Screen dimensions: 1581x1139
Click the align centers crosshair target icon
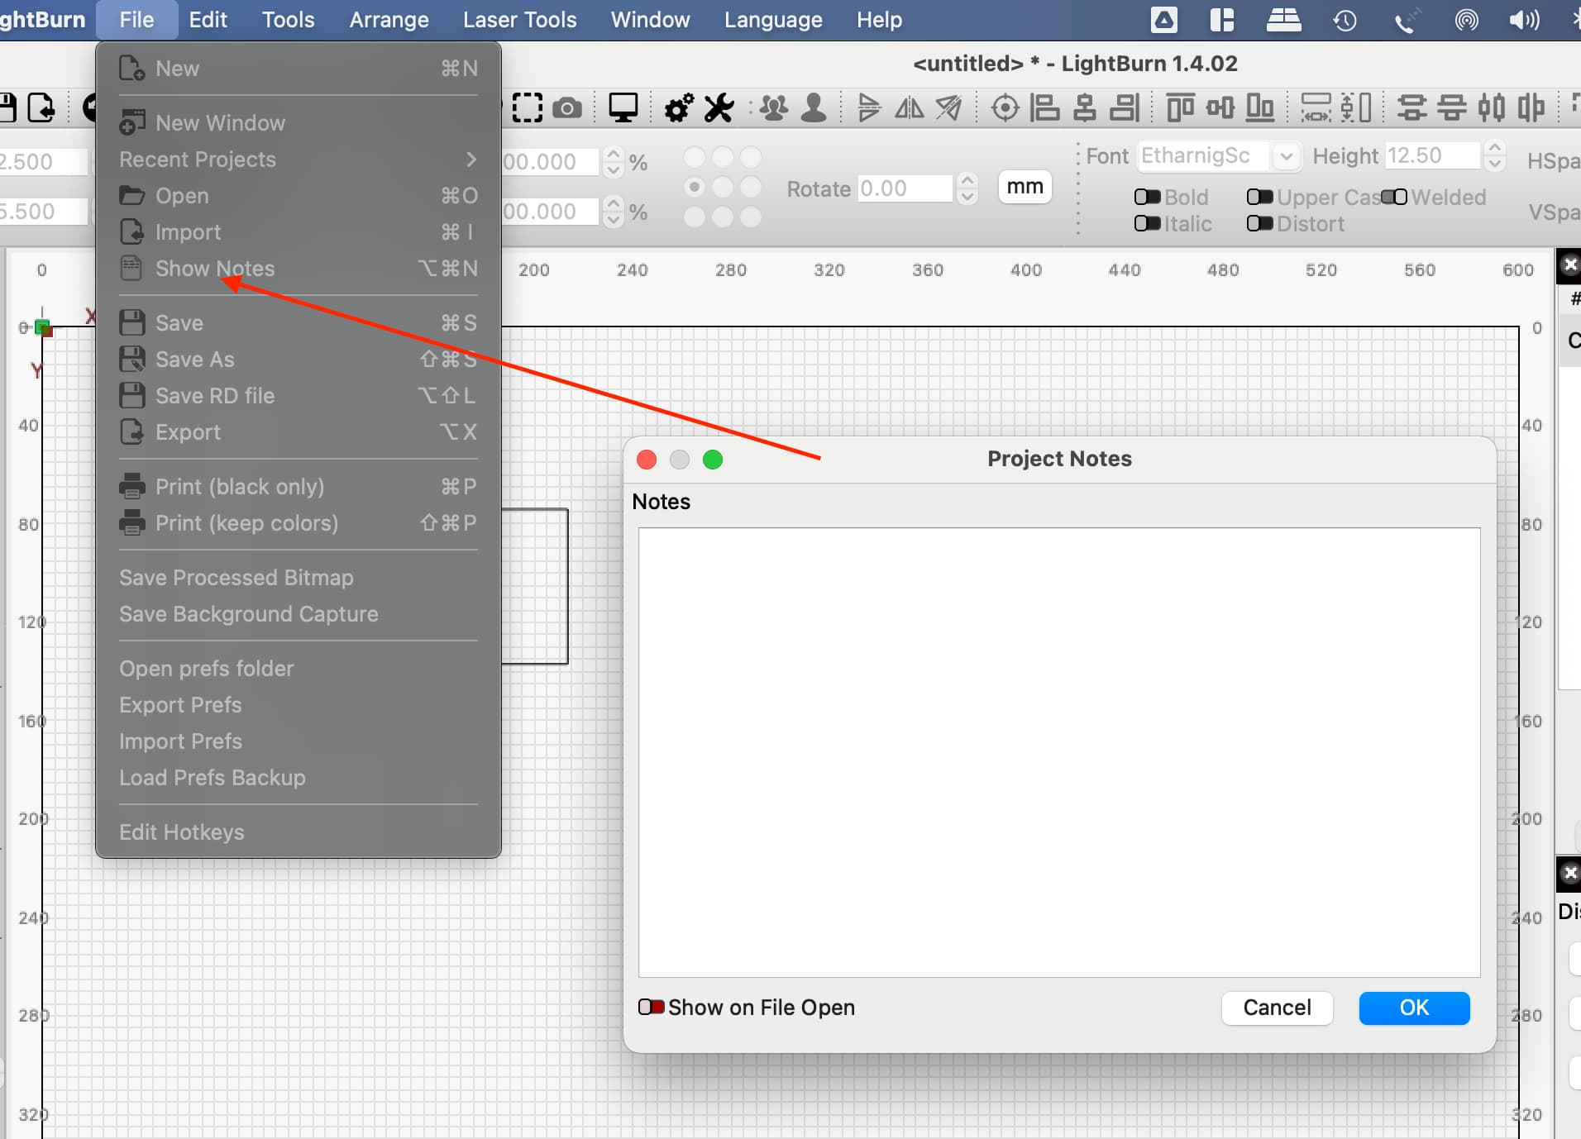(x=1005, y=108)
